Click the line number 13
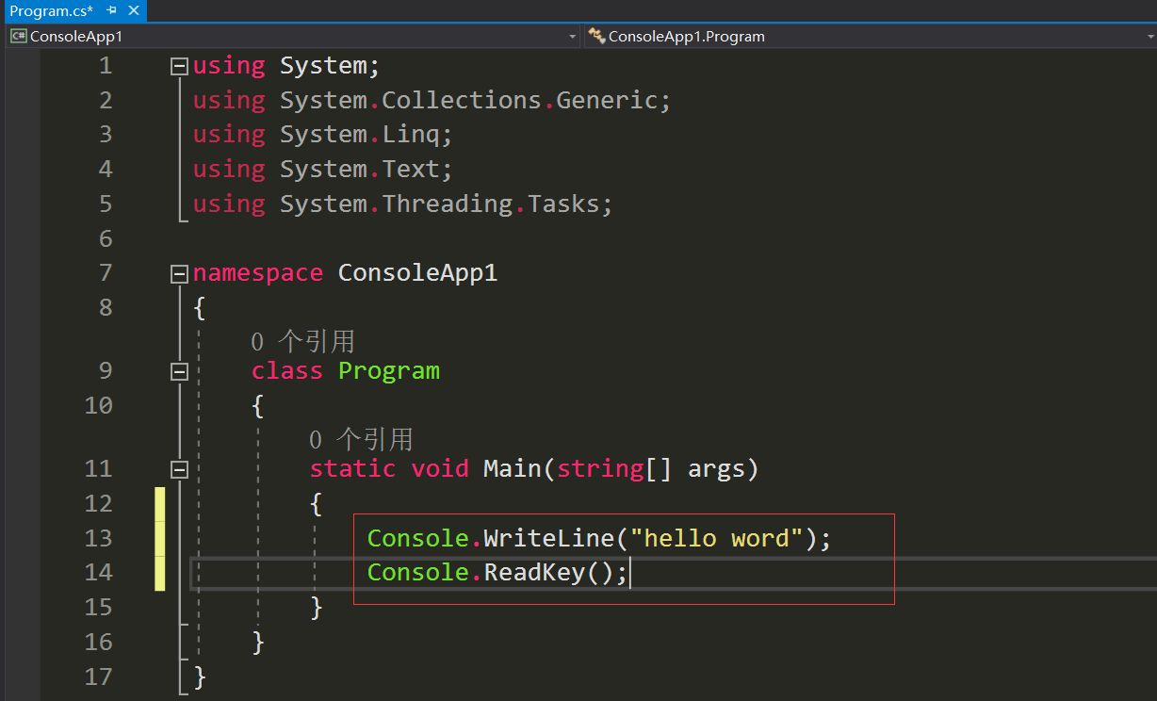Image resolution: width=1157 pixels, height=701 pixels. point(98,538)
